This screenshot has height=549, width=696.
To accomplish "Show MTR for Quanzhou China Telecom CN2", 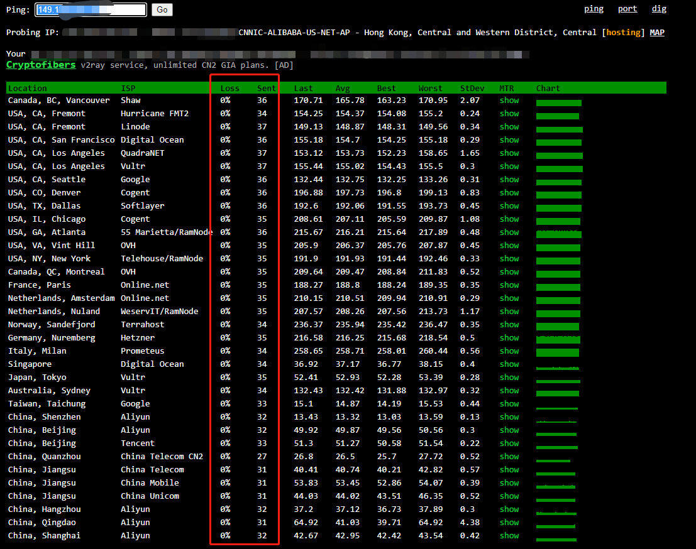I will click(509, 457).
